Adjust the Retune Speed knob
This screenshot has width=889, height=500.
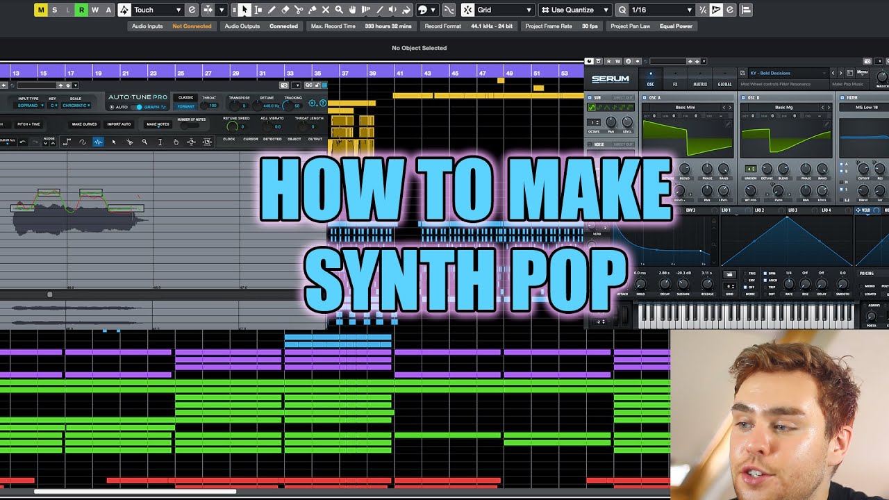(233, 126)
